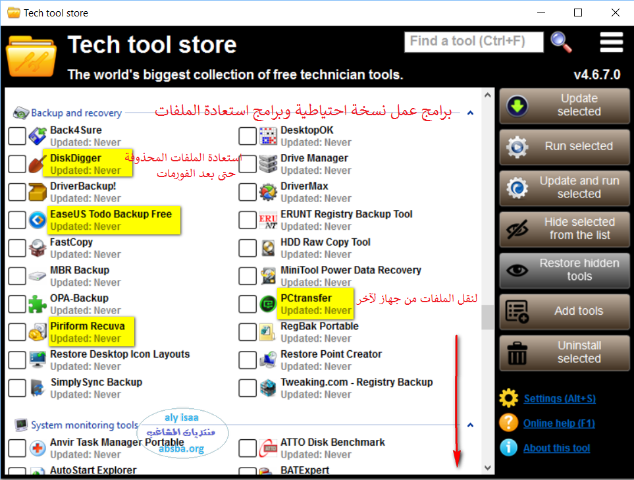The height and width of the screenshot is (480, 634).
Task: Tick the Piriform Recuva checkbox
Action: (17, 332)
